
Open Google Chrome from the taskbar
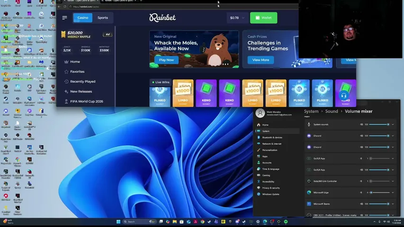[203, 222]
